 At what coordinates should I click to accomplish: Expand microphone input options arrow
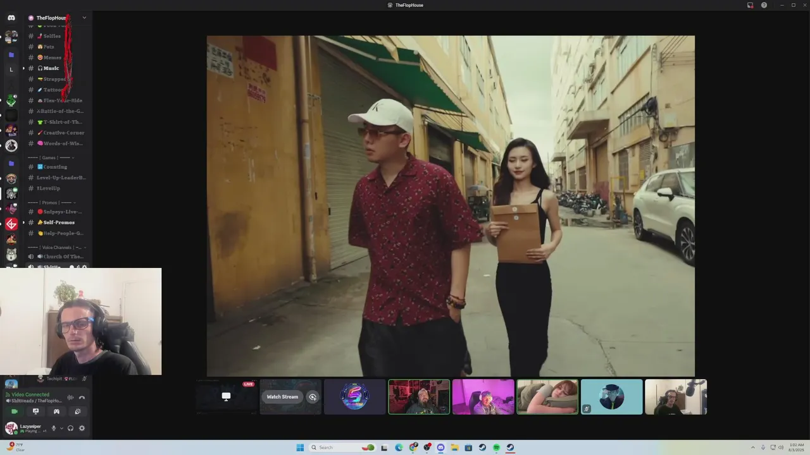click(61, 428)
